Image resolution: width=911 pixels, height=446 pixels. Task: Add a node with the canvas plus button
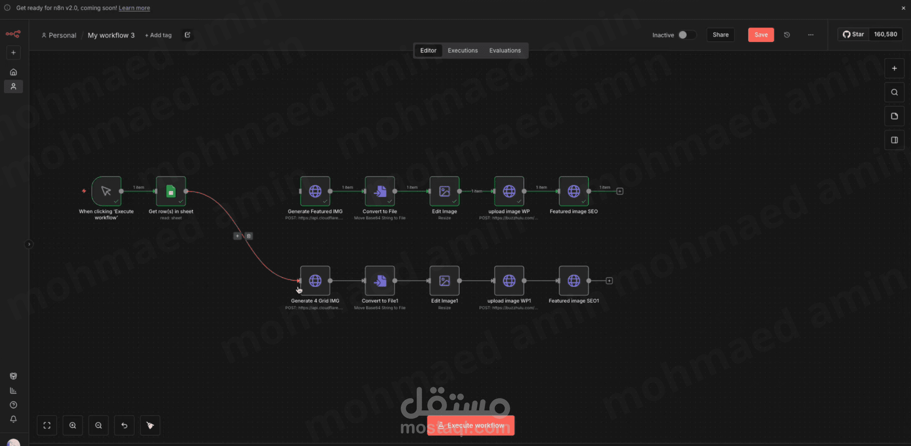click(x=894, y=69)
